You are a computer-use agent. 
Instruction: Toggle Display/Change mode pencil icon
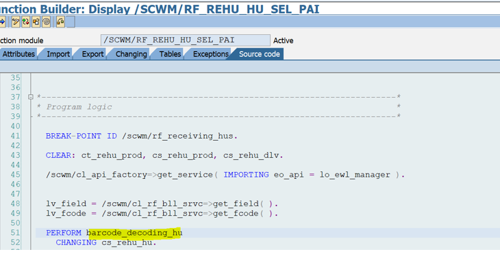click(15, 22)
